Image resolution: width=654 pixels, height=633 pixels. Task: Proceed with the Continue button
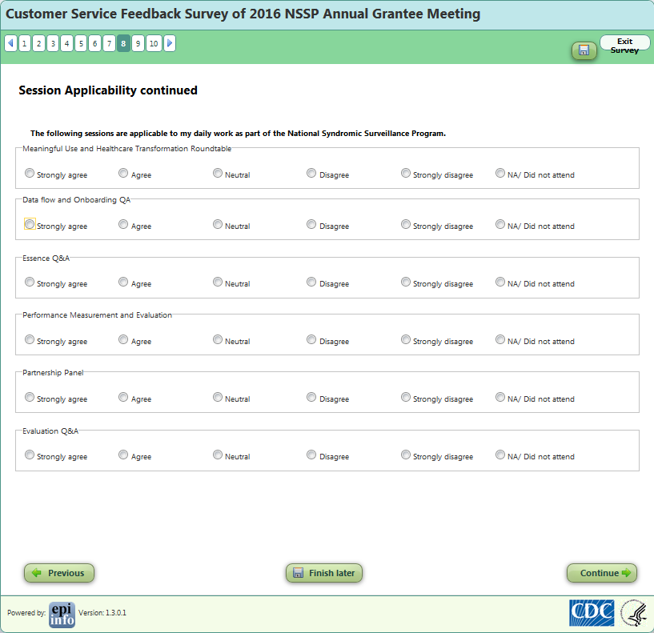[602, 573]
